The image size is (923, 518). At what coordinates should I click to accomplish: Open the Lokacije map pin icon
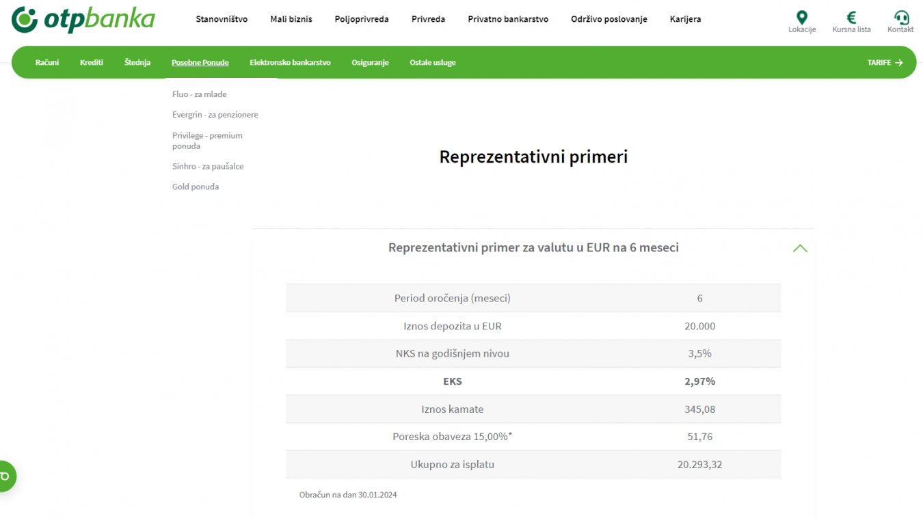[x=802, y=18]
